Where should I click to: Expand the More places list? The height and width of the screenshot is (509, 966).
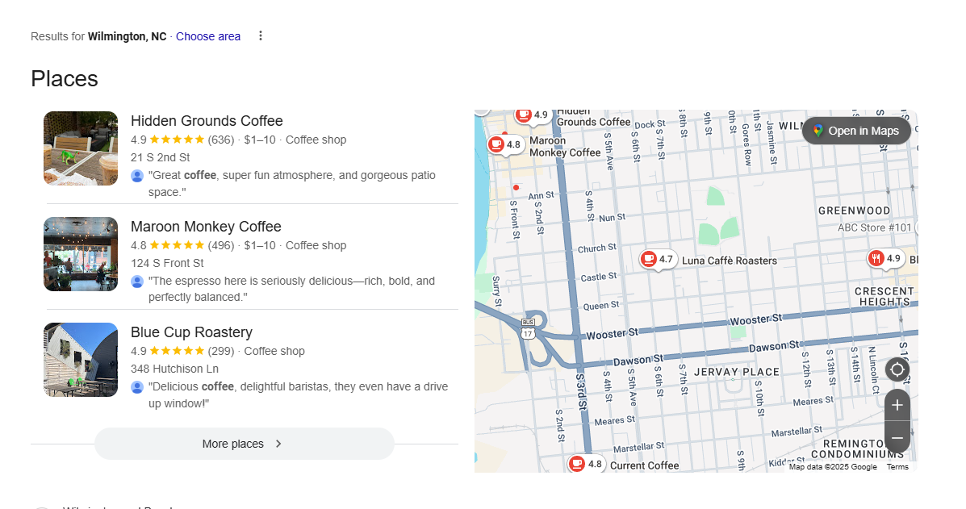244,444
